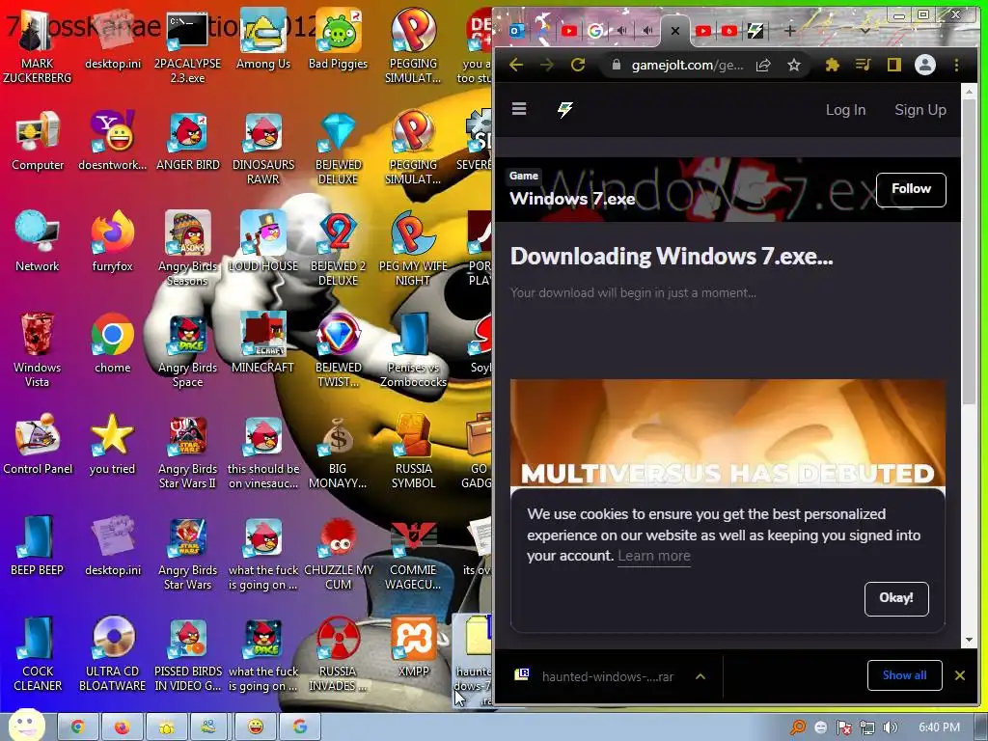Switch to the first YouTube tab

pyautogui.click(x=569, y=30)
